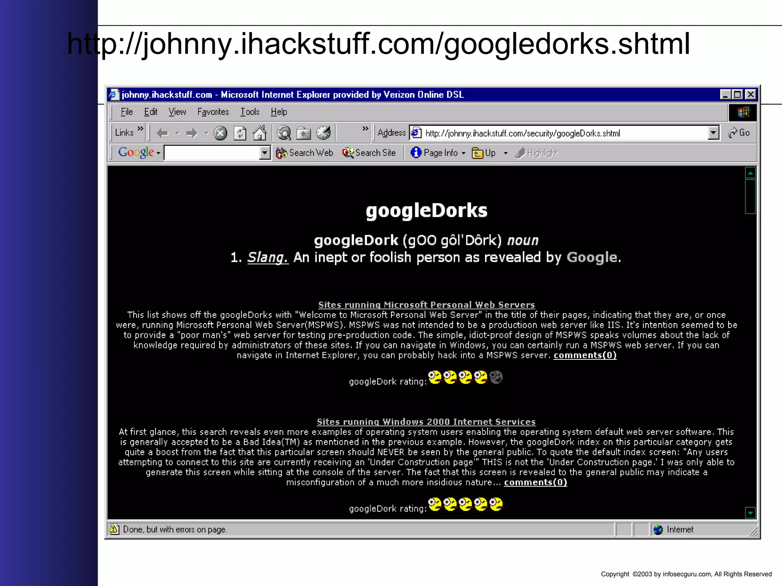
Task: Click the Windows logo throbber icon
Action: (x=743, y=112)
